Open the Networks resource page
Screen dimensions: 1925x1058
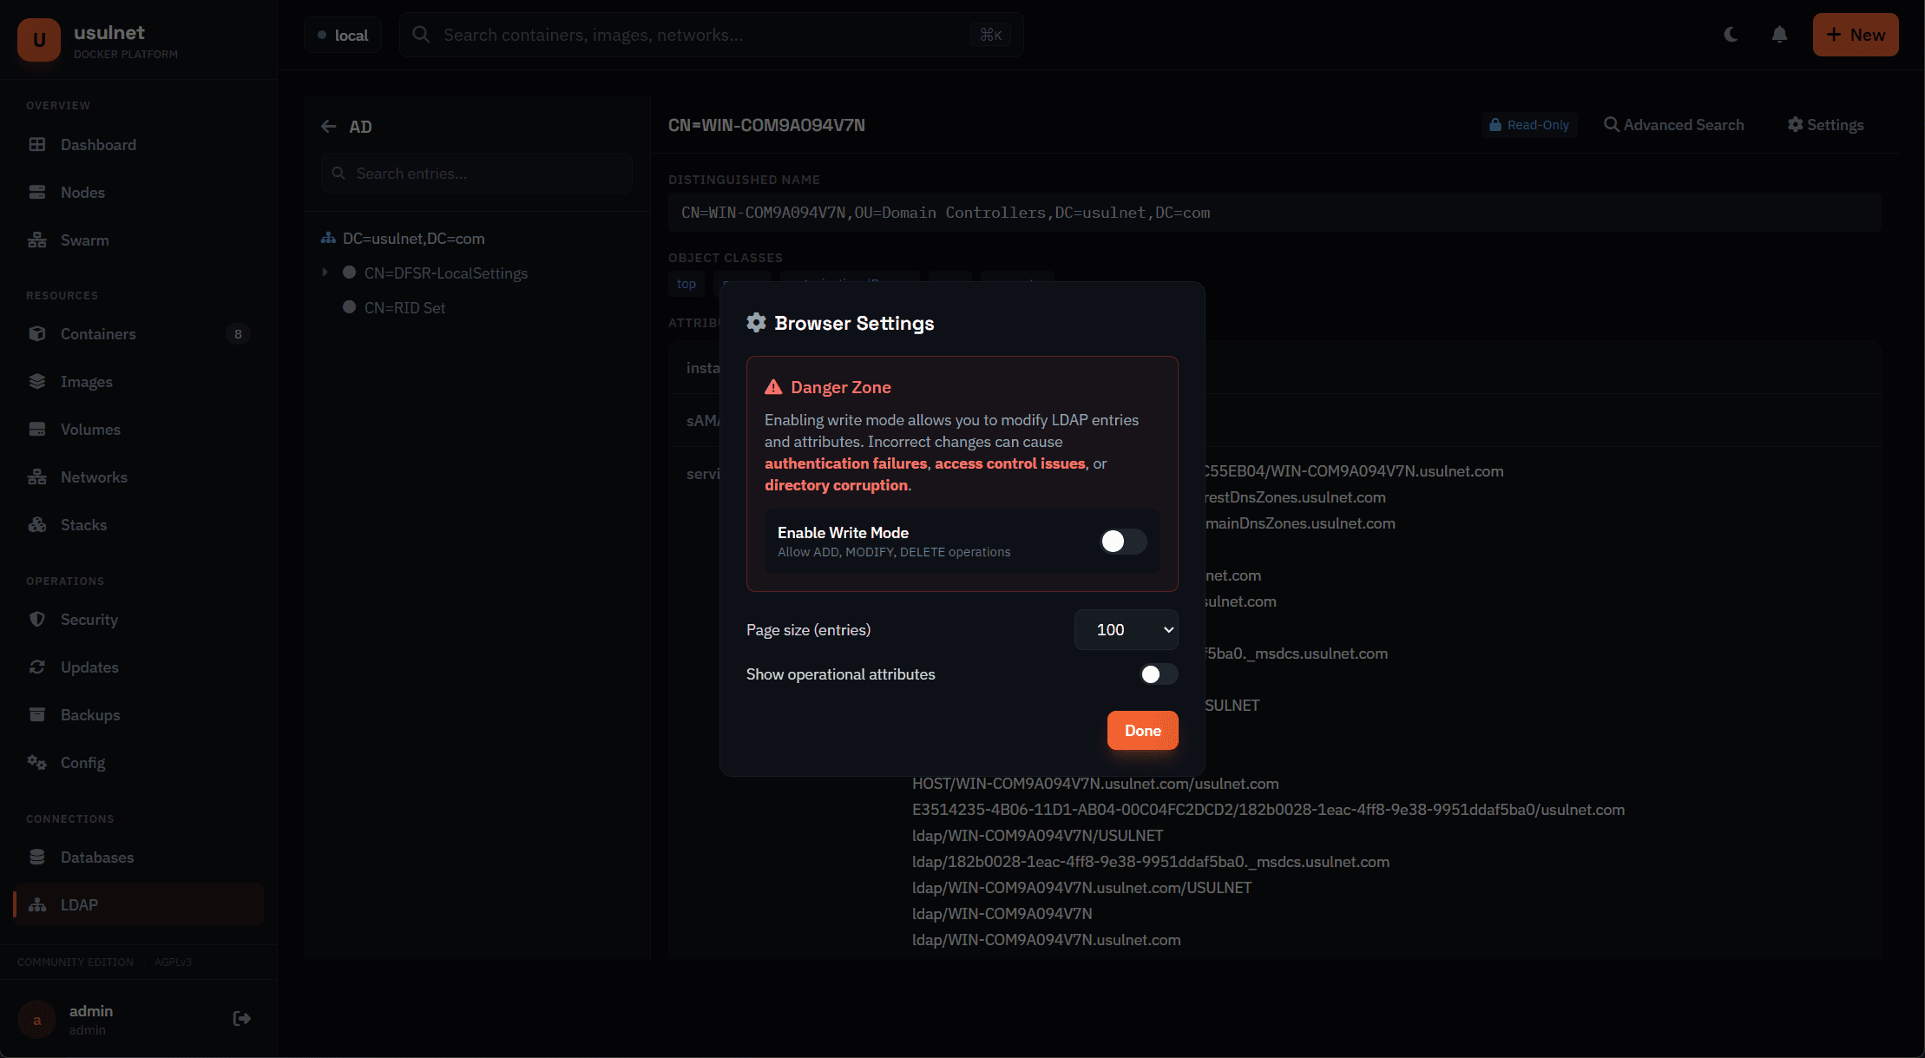pyautogui.click(x=93, y=476)
